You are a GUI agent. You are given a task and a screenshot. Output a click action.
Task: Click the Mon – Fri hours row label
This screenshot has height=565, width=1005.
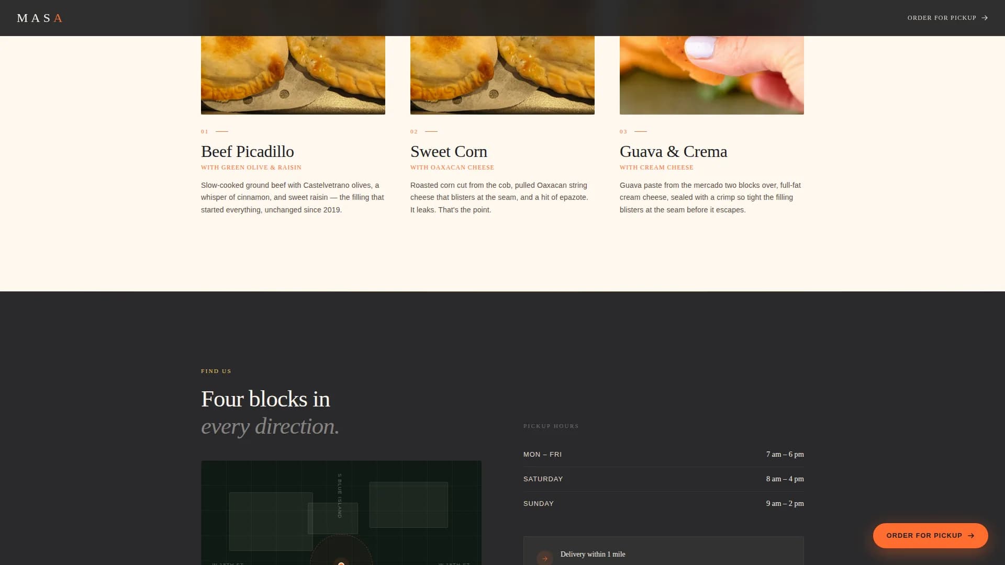pos(542,455)
